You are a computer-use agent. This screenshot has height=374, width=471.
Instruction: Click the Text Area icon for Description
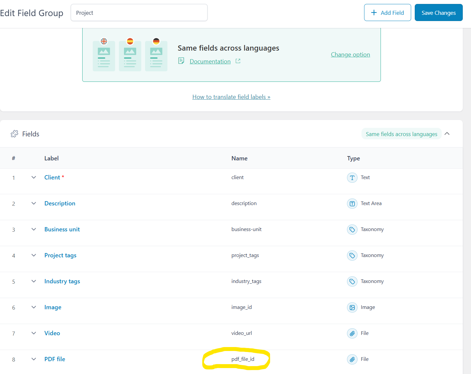[x=352, y=204]
